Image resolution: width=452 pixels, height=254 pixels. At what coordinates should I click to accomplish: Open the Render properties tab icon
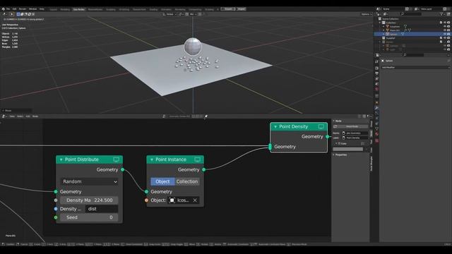(x=376, y=68)
